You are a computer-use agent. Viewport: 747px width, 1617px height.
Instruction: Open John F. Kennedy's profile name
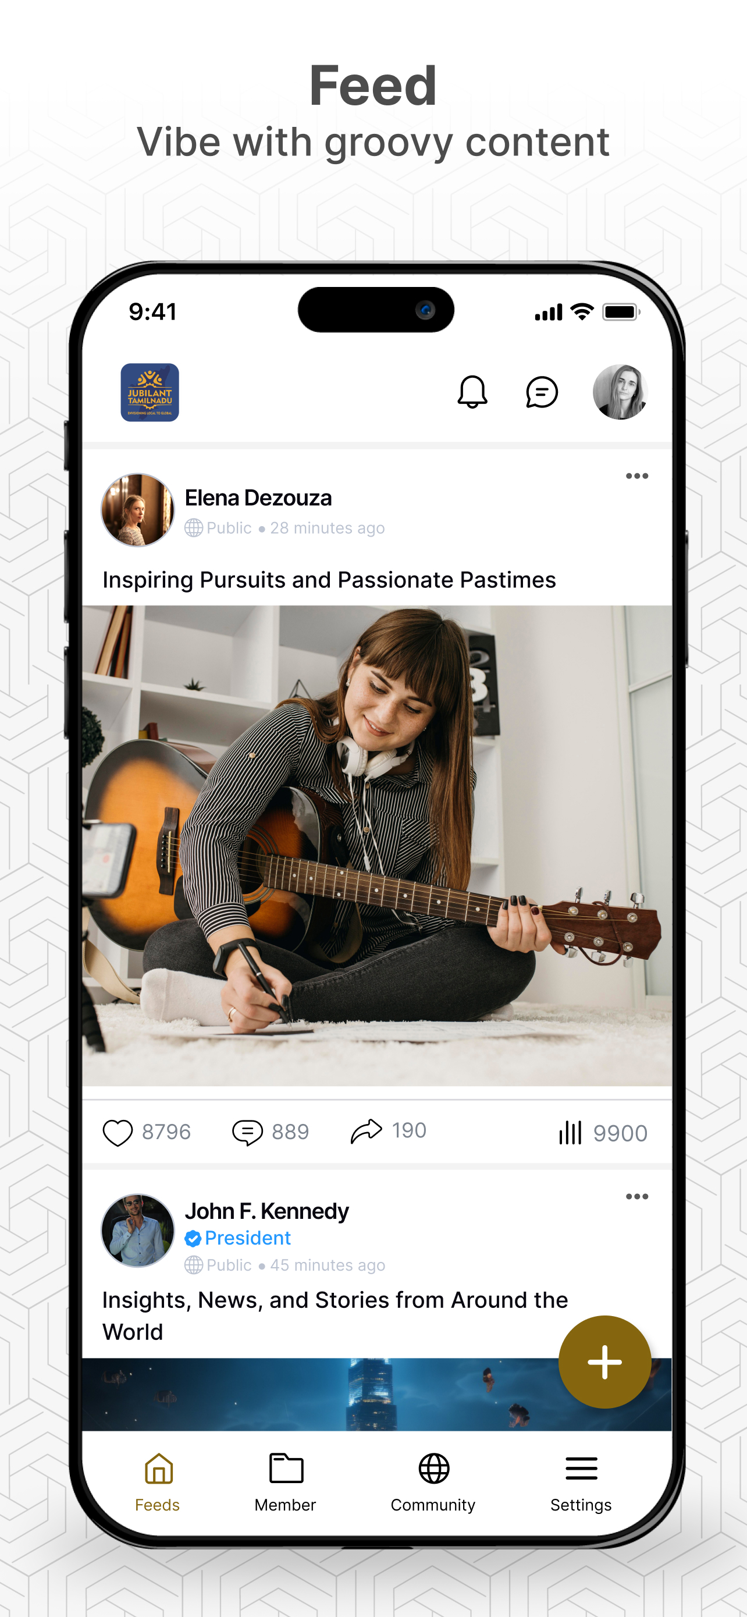click(x=266, y=1211)
